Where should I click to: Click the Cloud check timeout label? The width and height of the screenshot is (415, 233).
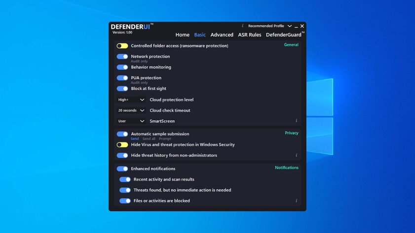tap(170, 110)
